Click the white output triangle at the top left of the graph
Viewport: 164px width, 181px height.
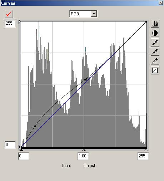point(20,22)
